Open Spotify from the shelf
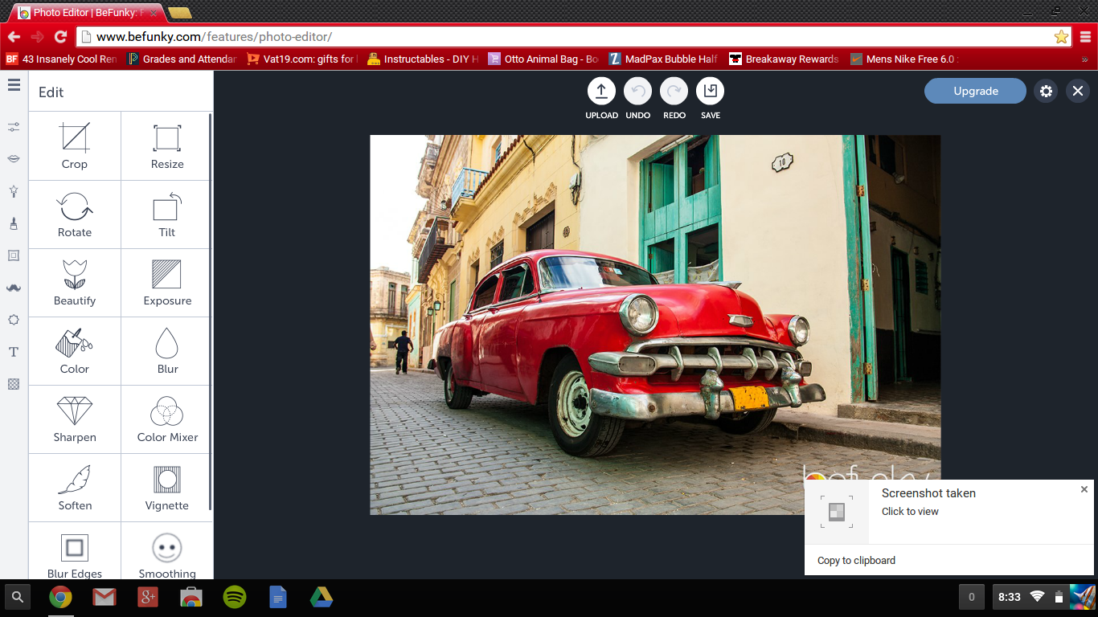This screenshot has height=617, width=1098. click(235, 597)
